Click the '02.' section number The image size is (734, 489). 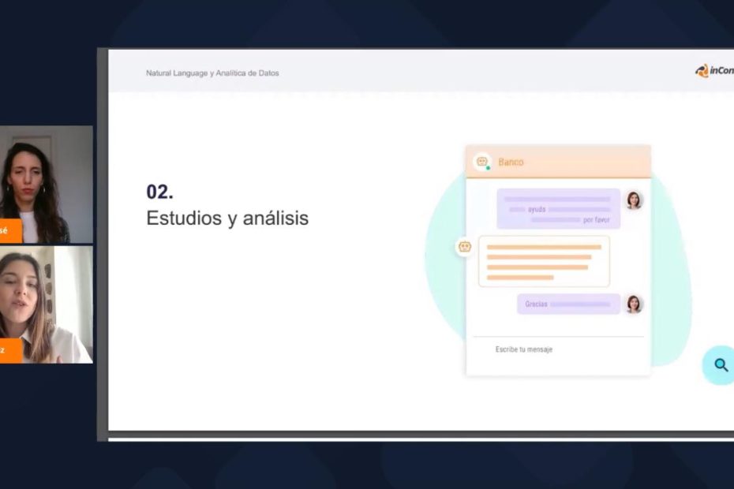tap(159, 192)
